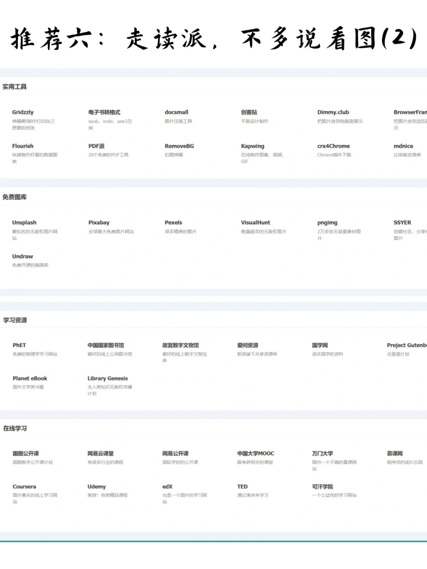
Task: Visit the Pixabay link
Action: (x=99, y=222)
